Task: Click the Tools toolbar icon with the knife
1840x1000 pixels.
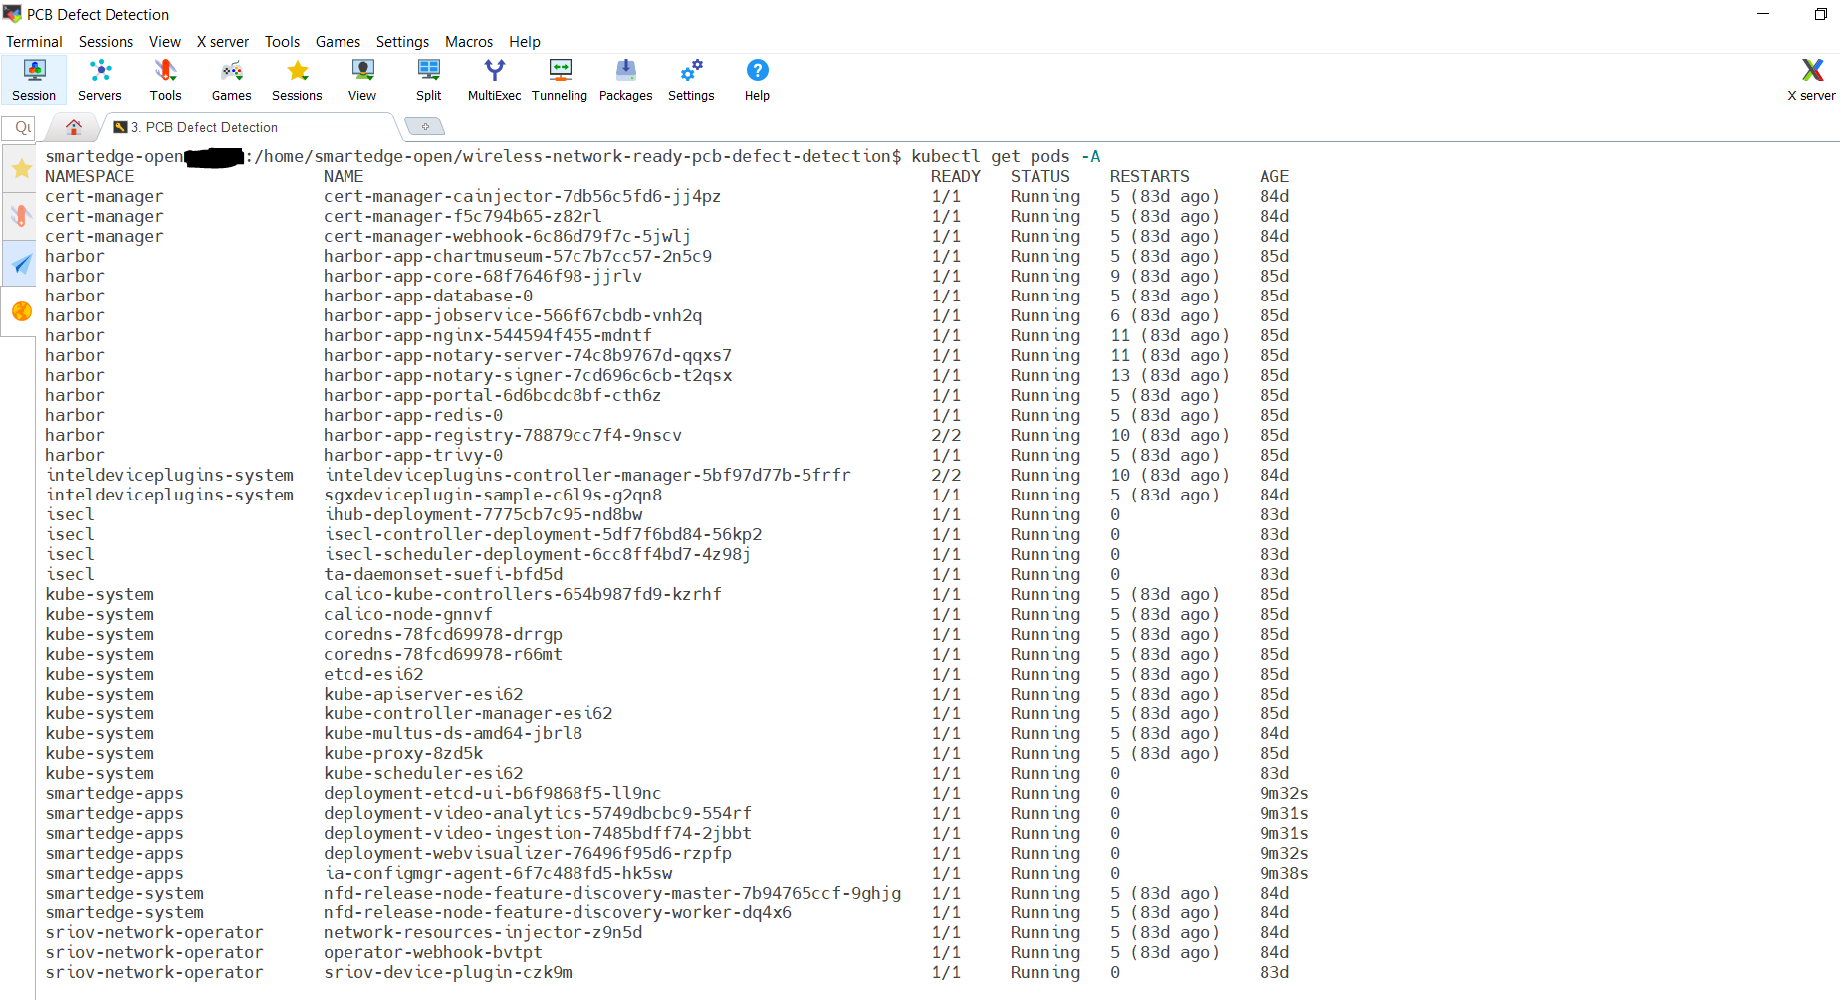Action: click(165, 80)
